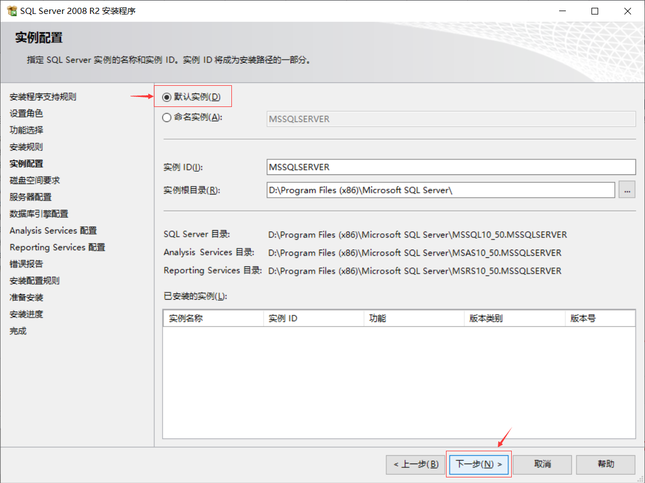Viewport: 645px width, 483px height.
Task: Sort by the 功能 column header
Action: point(414,318)
